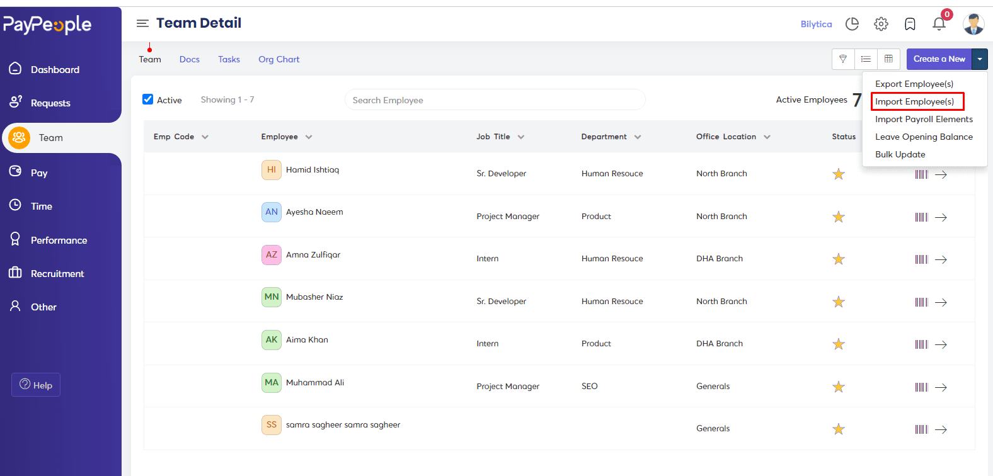Open the notifications bell
993x476 pixels.
tap(939, 24)
